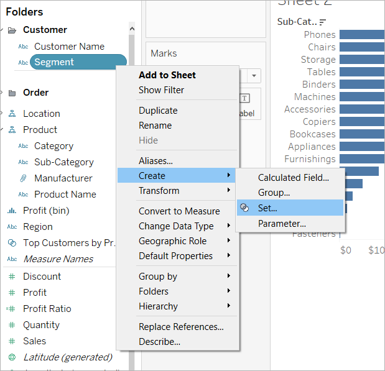This screenshot has height=371, width=385.
Task: Click the Profit (bin) histogram icon
Action: click(12, 211)
